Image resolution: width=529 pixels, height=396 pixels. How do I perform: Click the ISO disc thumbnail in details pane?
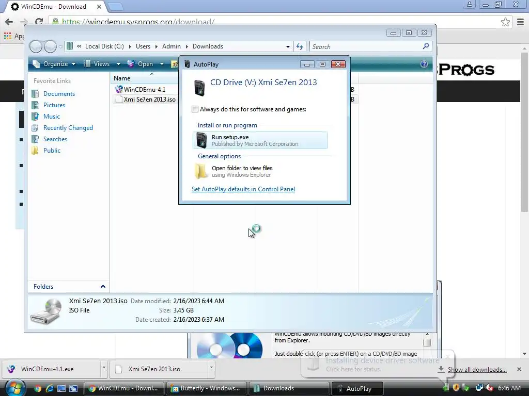(x=46, y=312)
